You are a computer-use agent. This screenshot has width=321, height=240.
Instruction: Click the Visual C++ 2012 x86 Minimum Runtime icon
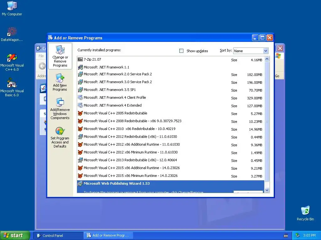[80, 152]
